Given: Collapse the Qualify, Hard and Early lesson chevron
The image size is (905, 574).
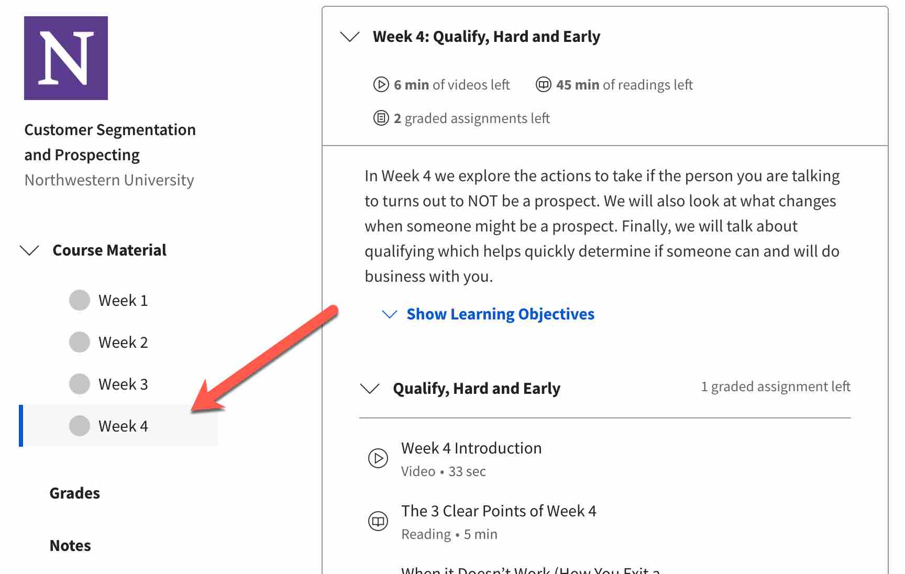Looking at the screenshot, I should [x=370, y=389].
